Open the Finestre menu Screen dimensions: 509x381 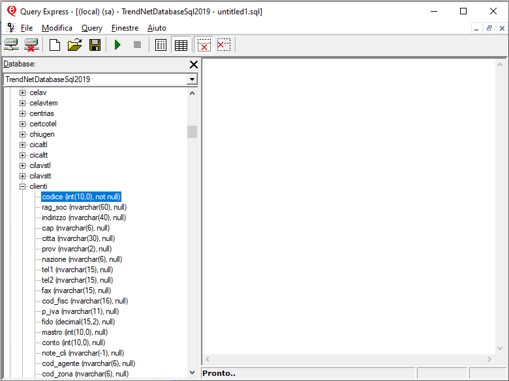coord(125,28)
